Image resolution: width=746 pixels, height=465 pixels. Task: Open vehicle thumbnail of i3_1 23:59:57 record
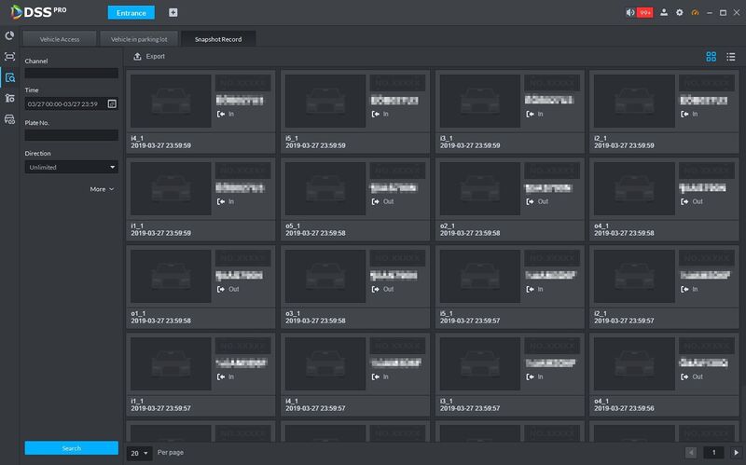tap(480, 363)
